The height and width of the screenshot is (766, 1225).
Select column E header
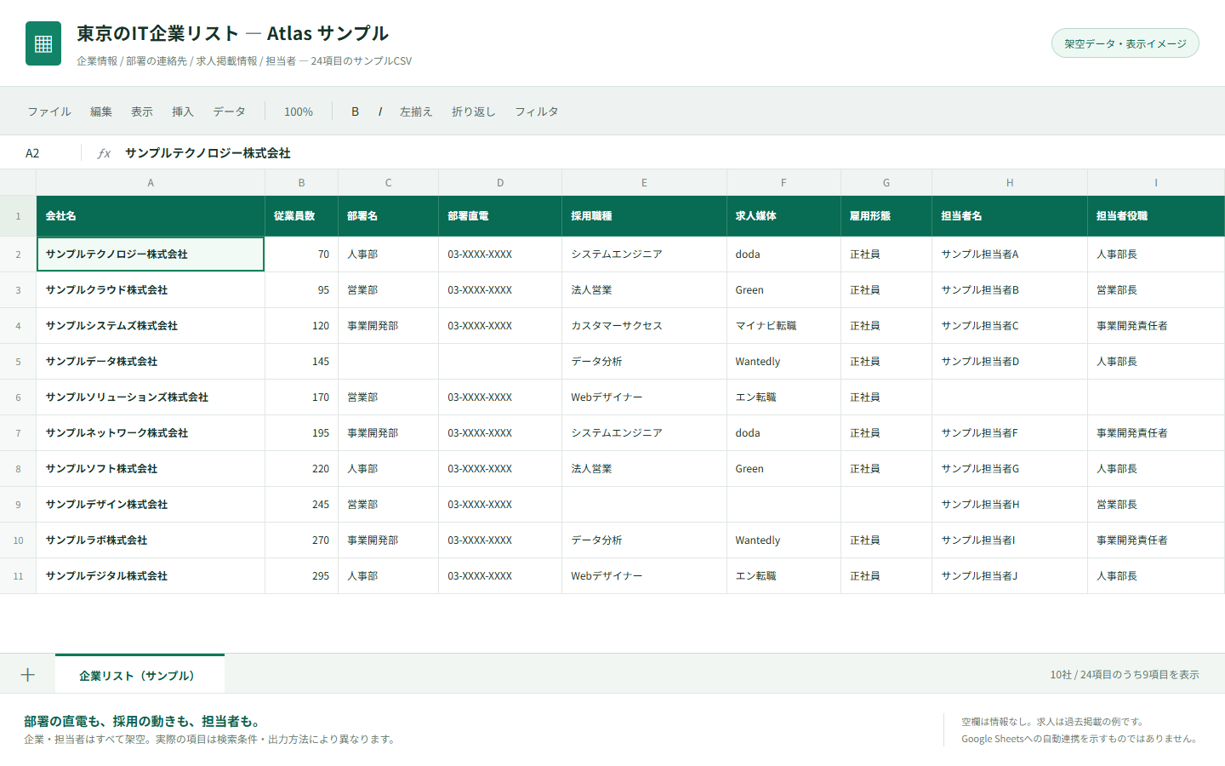644,183
